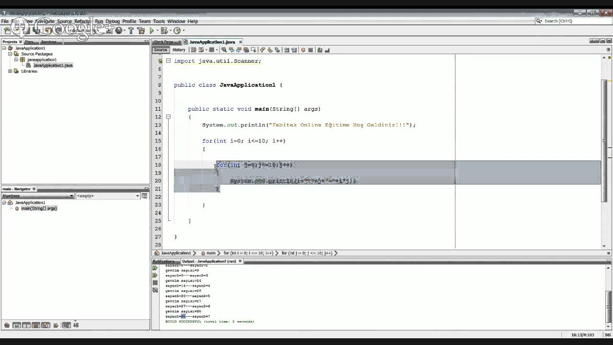Click the Toggle Bookmark icon

277,50
